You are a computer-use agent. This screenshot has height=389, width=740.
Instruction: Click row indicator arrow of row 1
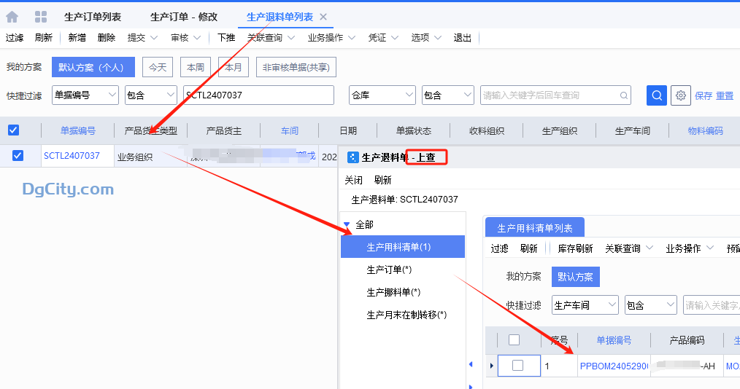(491, 366)
